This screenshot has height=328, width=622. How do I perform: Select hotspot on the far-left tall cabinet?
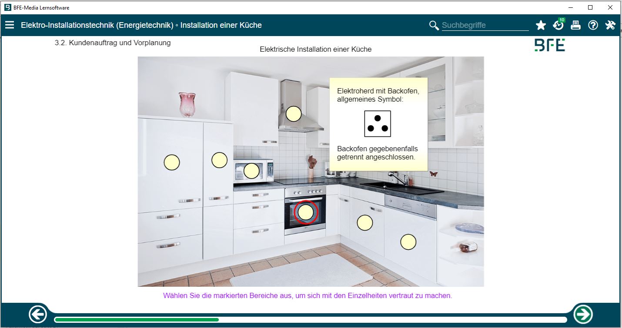pyautogui.click(x=172, y=162)
